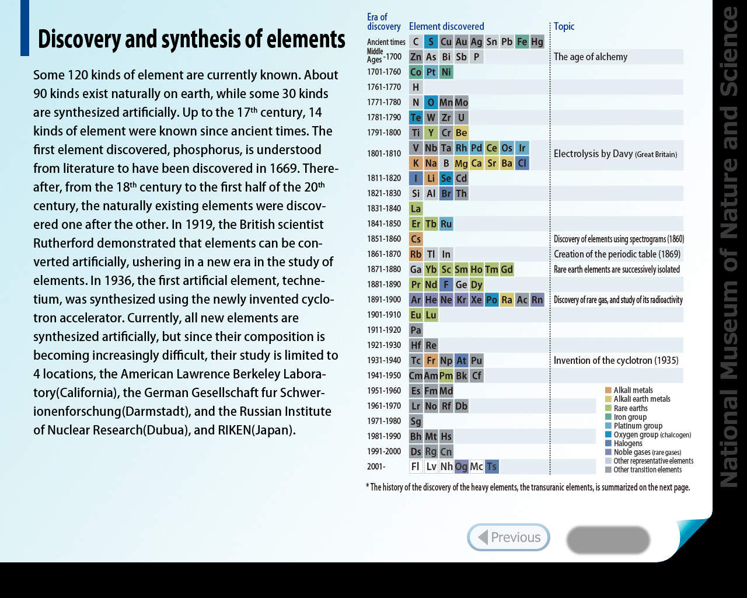
Task: Click the Ar element cell
Action: coord(416,300)
